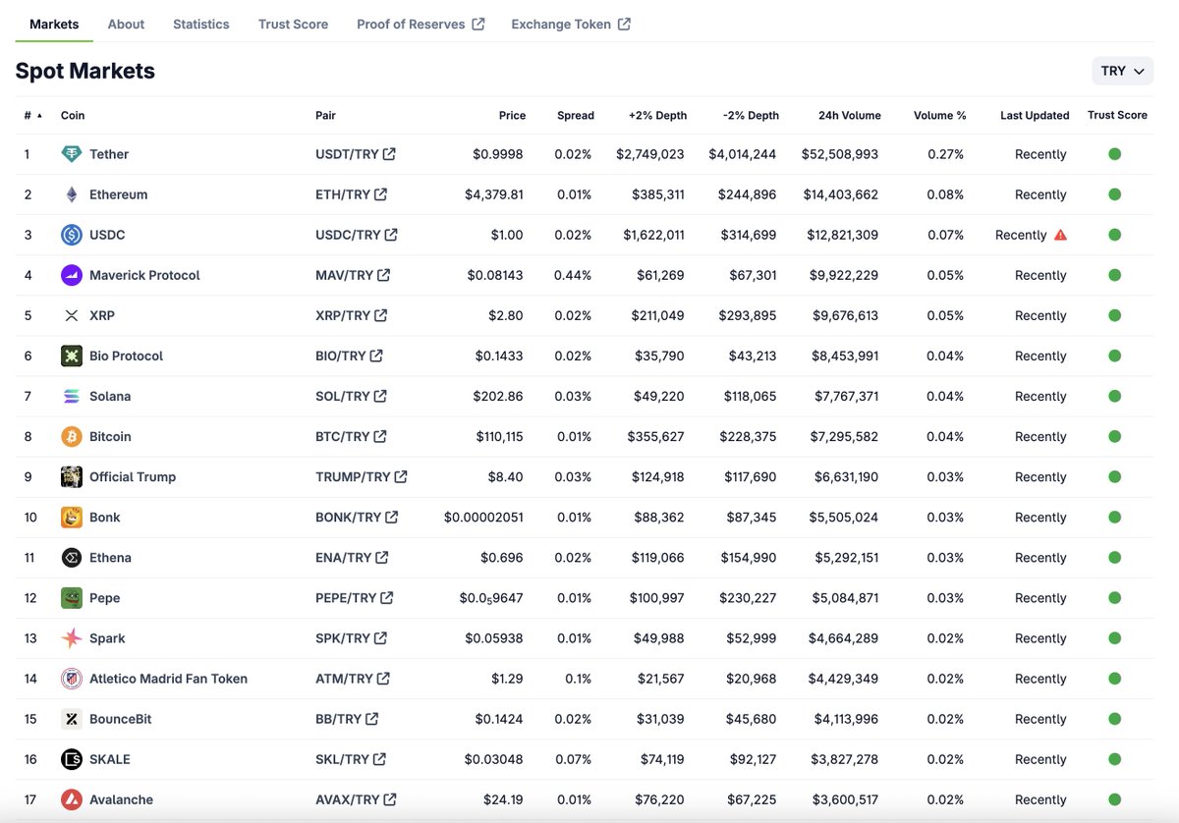This screenshot has height=823, width=1179.
Task: Open the USDT/TRY pair link
Action: pos(356,154)
